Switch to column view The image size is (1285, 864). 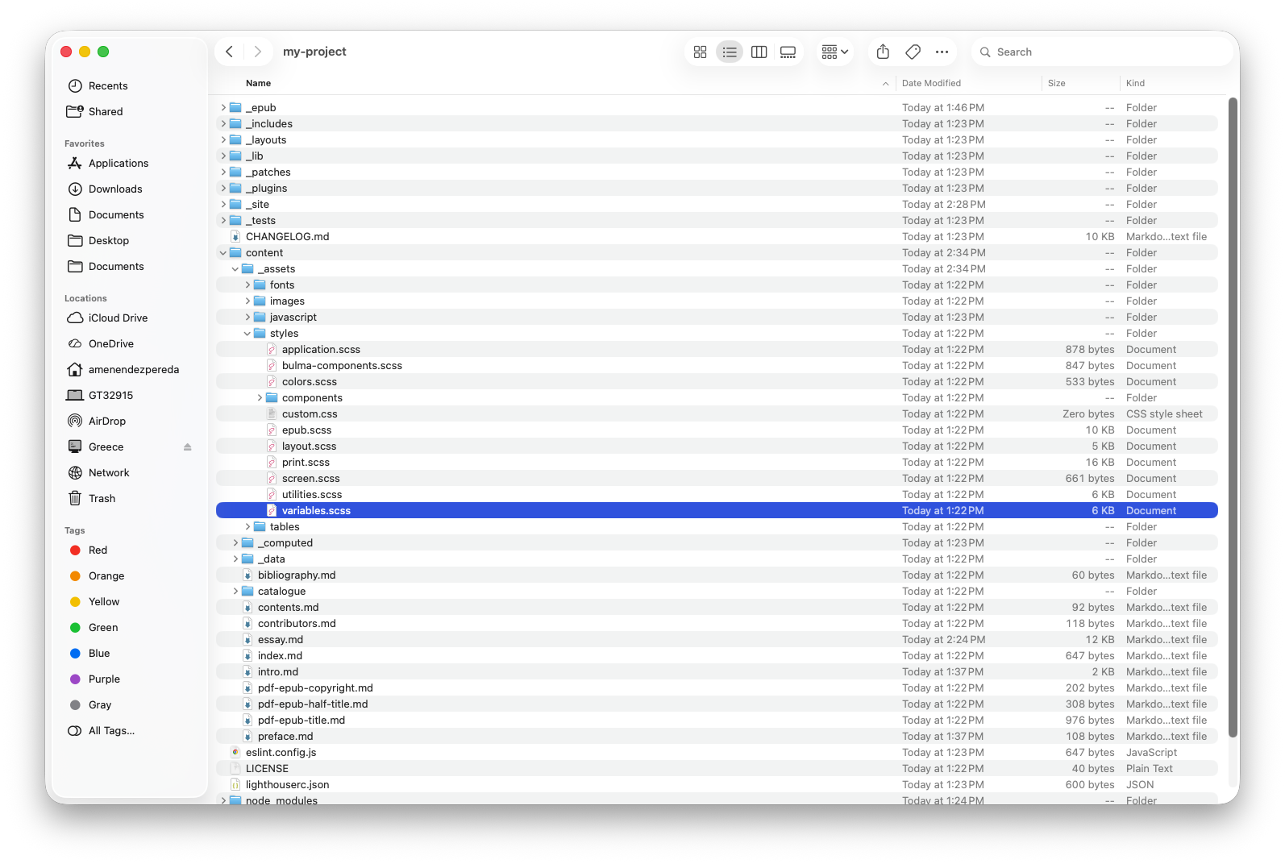click(759, 52)
